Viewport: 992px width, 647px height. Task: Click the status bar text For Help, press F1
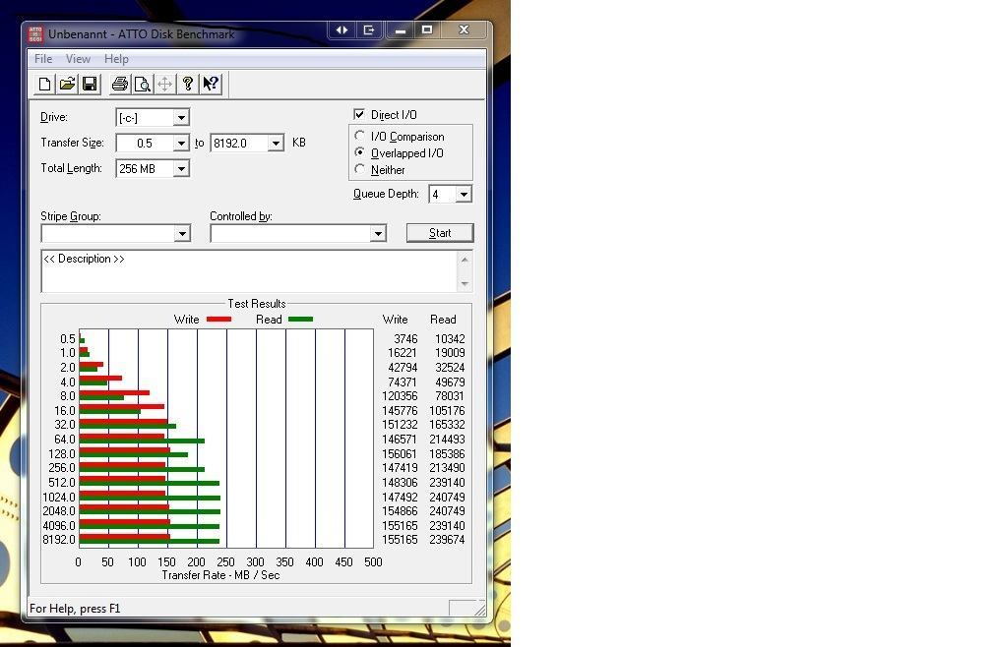75,609
